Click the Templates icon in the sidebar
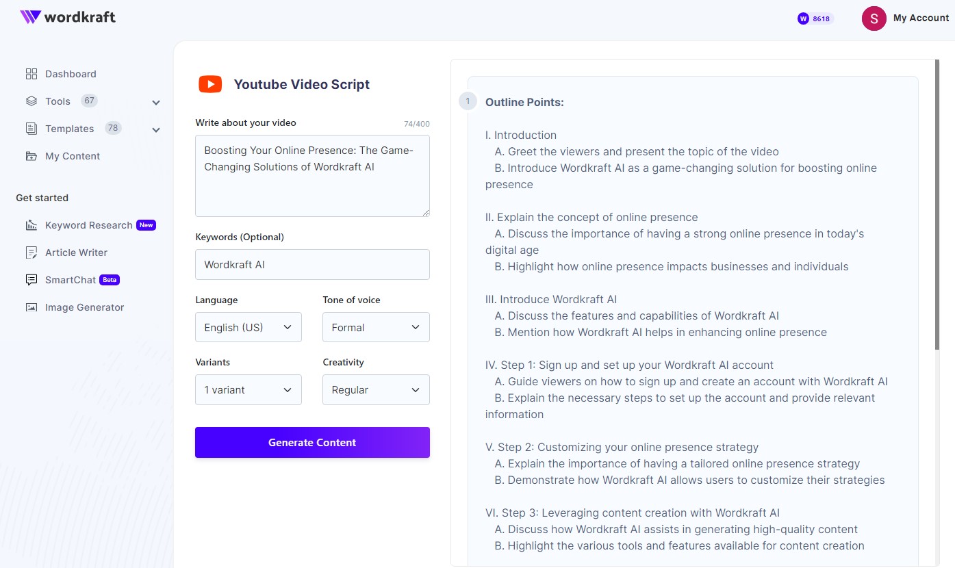The image size is (955, 568). point(31,128)
